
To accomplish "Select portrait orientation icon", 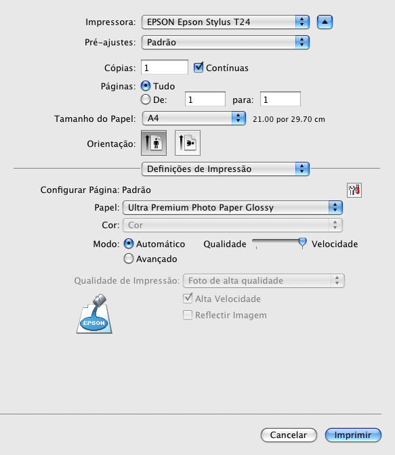I will click(154, 143).
